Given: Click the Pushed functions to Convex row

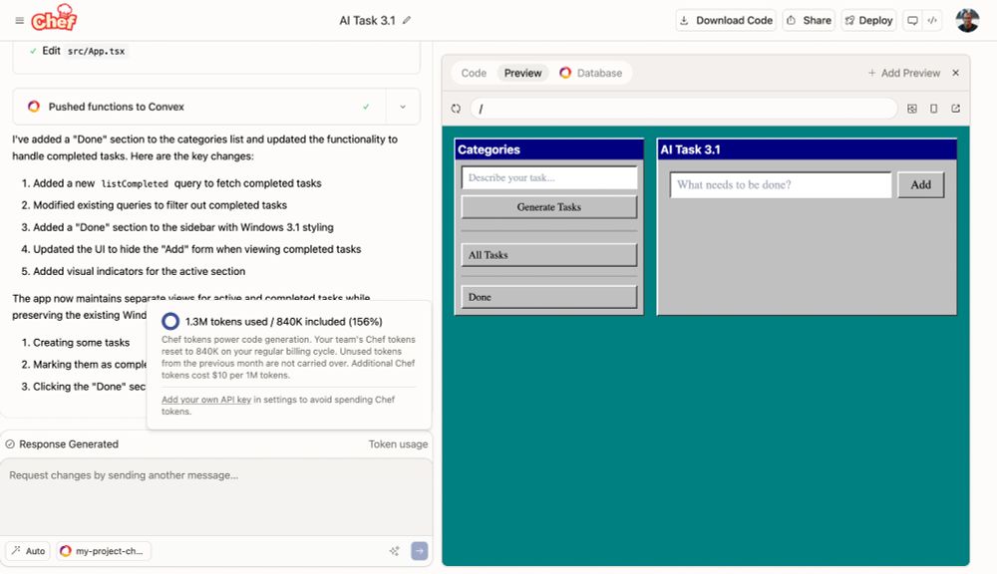Looking at the screenshot, I should [199, 107].
